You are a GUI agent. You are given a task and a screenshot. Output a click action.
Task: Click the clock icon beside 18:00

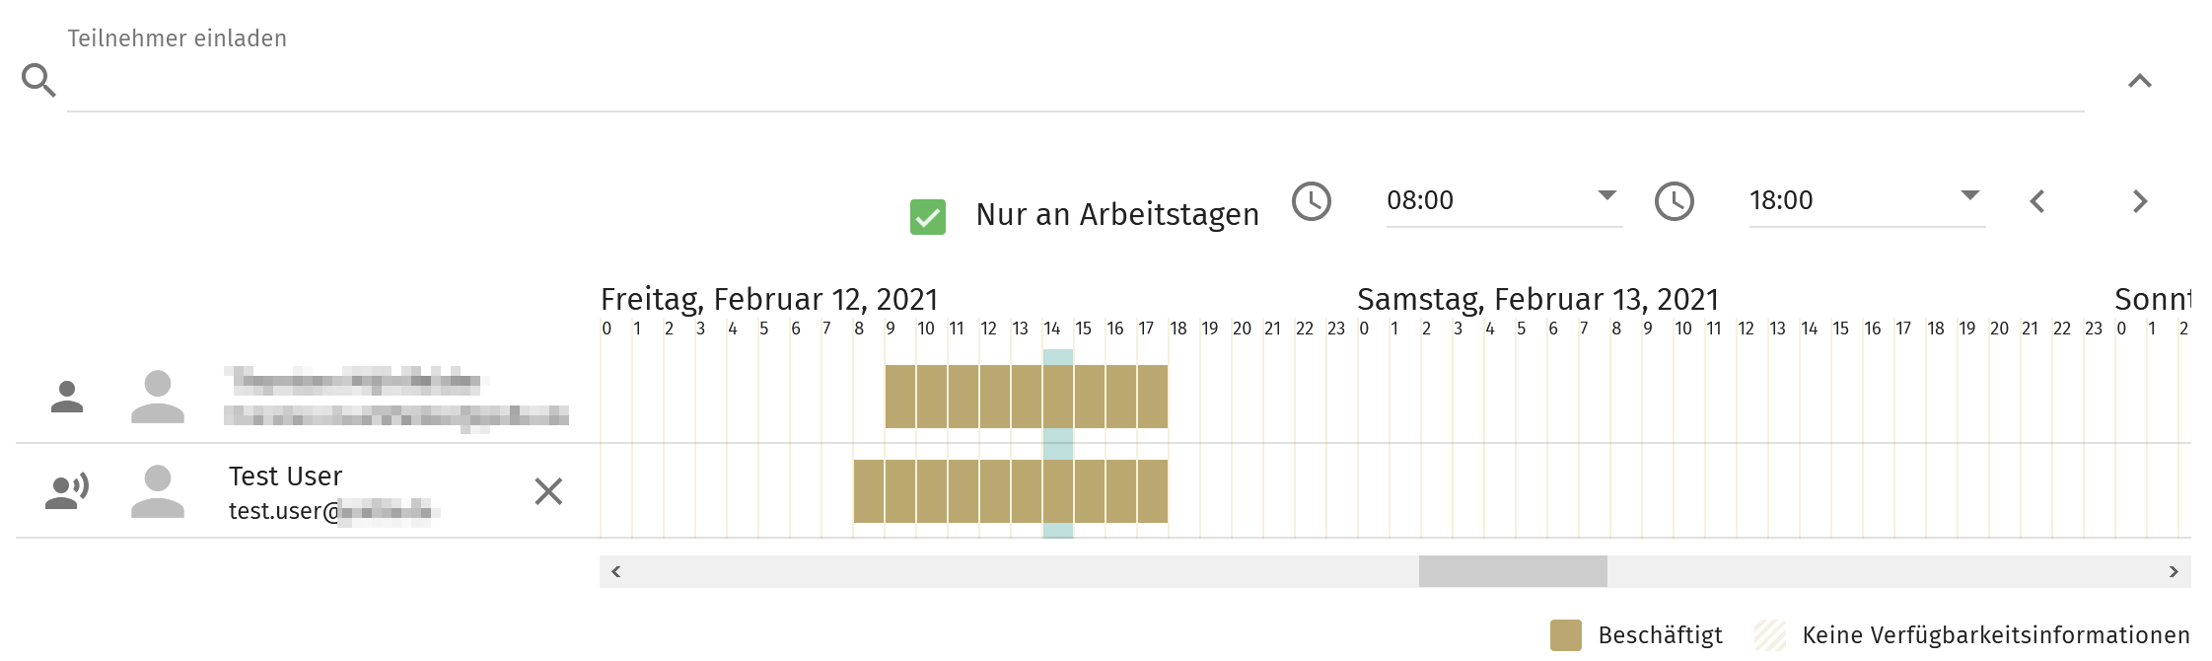click(1674, 201)
